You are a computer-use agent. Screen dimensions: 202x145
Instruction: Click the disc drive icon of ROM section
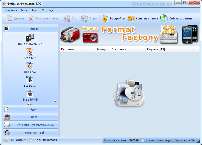tap(7, 125)
